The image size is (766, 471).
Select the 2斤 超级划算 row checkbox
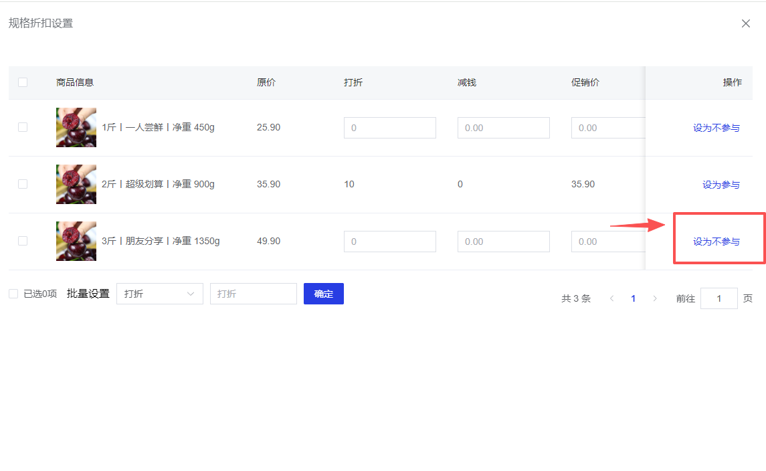(x=23, y=184)
